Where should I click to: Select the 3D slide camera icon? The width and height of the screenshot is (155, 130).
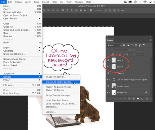click(x=119, y=10)
